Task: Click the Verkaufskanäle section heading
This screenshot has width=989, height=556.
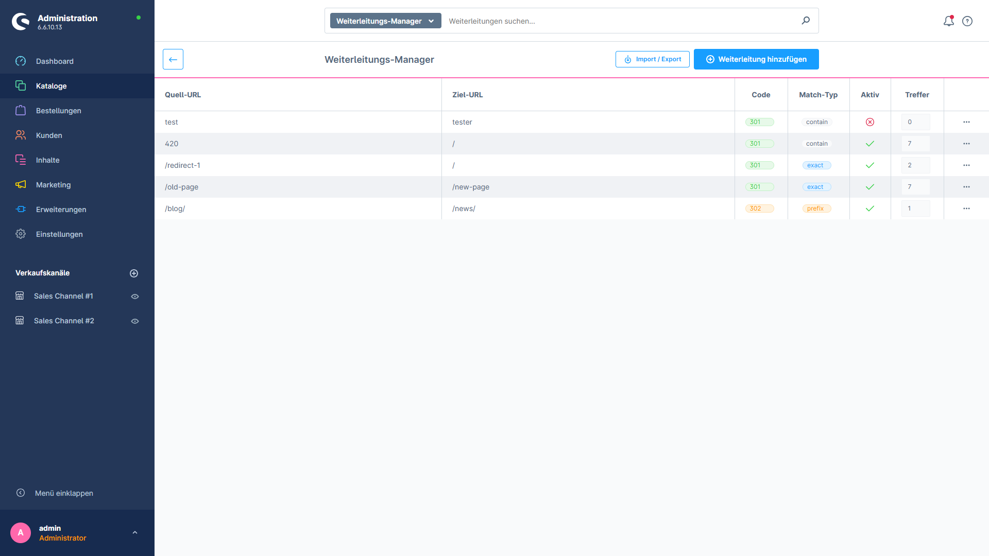Action: (42, 273)
